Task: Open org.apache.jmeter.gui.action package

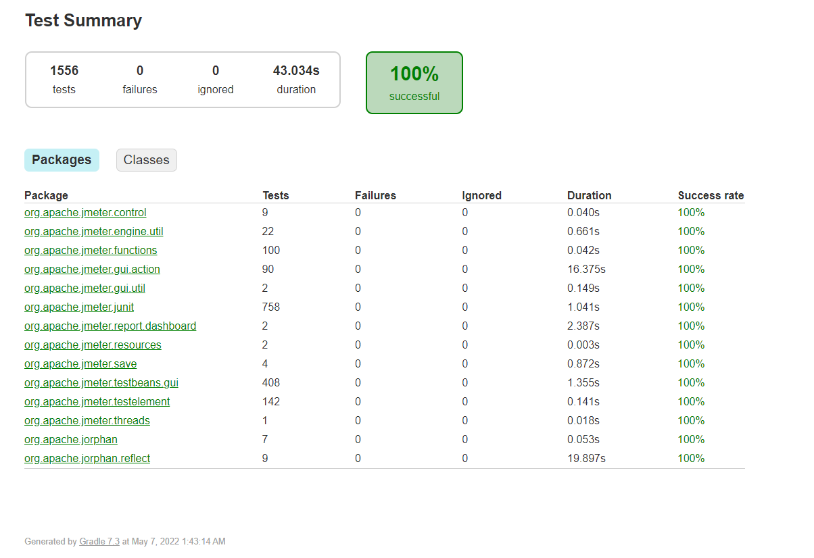Action: click(92, 270)
